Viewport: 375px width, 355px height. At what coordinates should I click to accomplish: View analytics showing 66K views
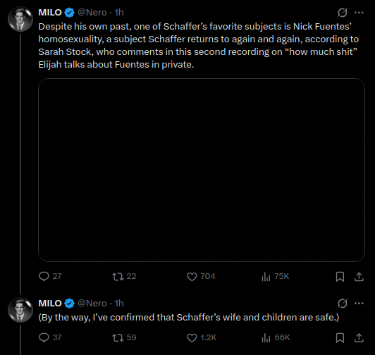276,337
